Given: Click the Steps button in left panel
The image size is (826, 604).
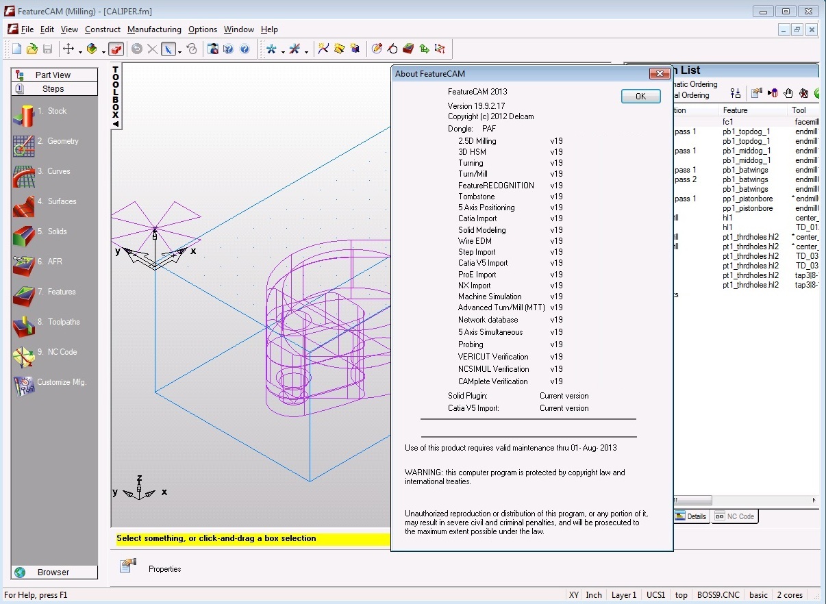Looking at the screenshot, I should pyautogui.click(x=54, y=89).
